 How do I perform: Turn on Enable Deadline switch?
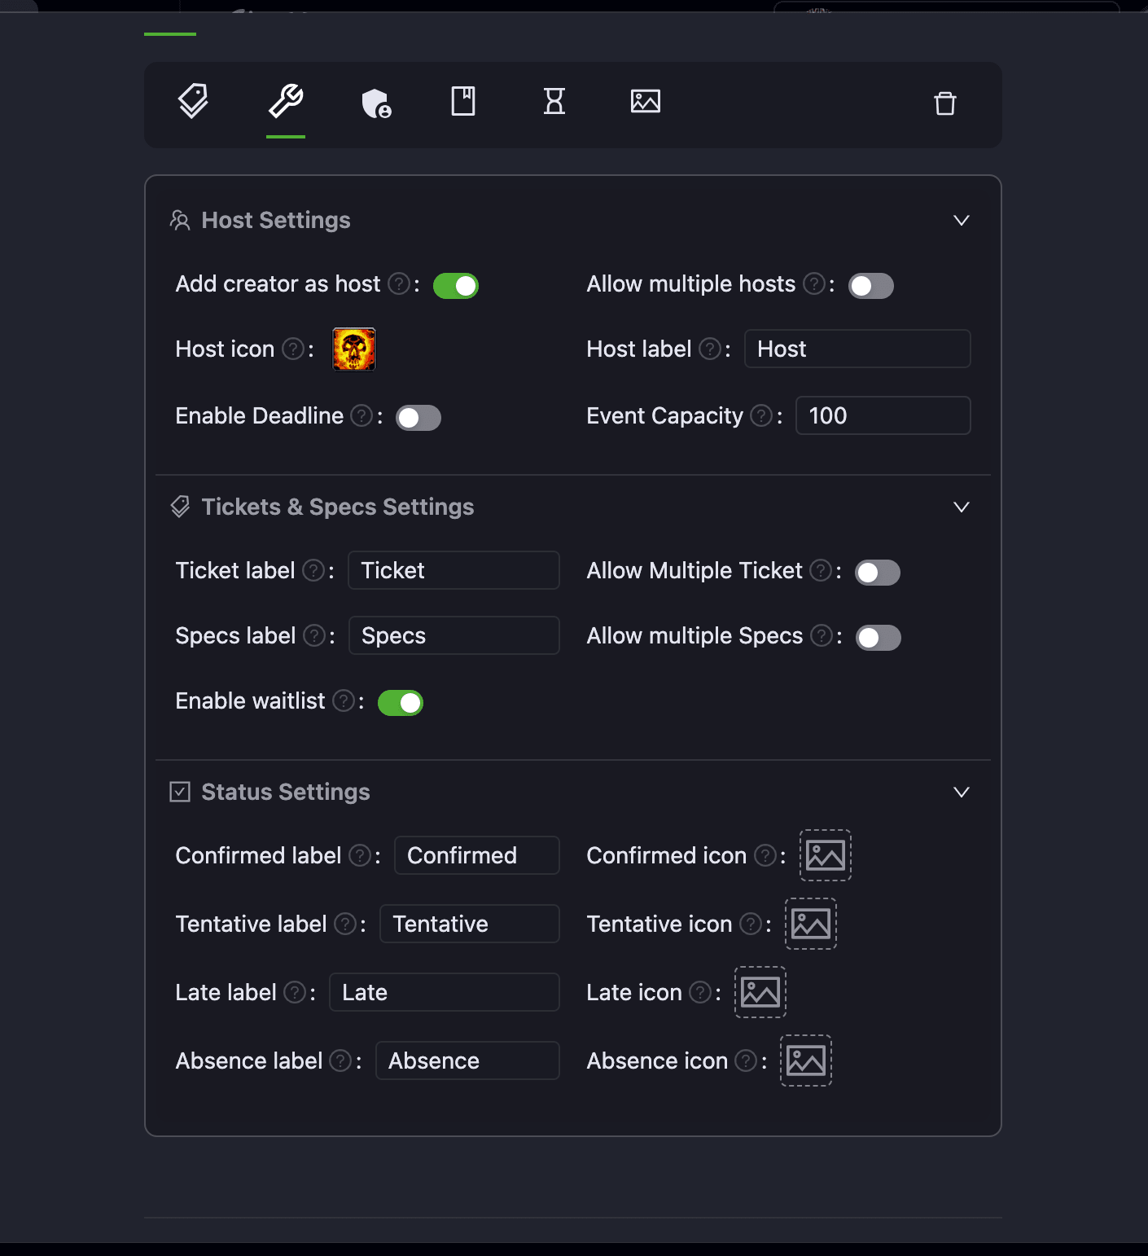coord(418,418)
